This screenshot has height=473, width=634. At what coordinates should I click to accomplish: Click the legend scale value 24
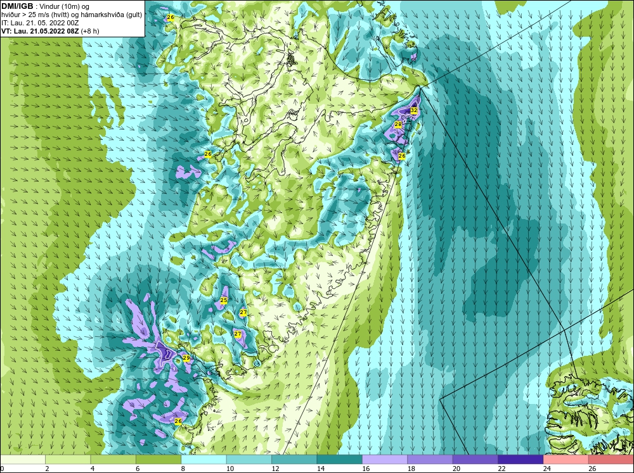point(547,469)
